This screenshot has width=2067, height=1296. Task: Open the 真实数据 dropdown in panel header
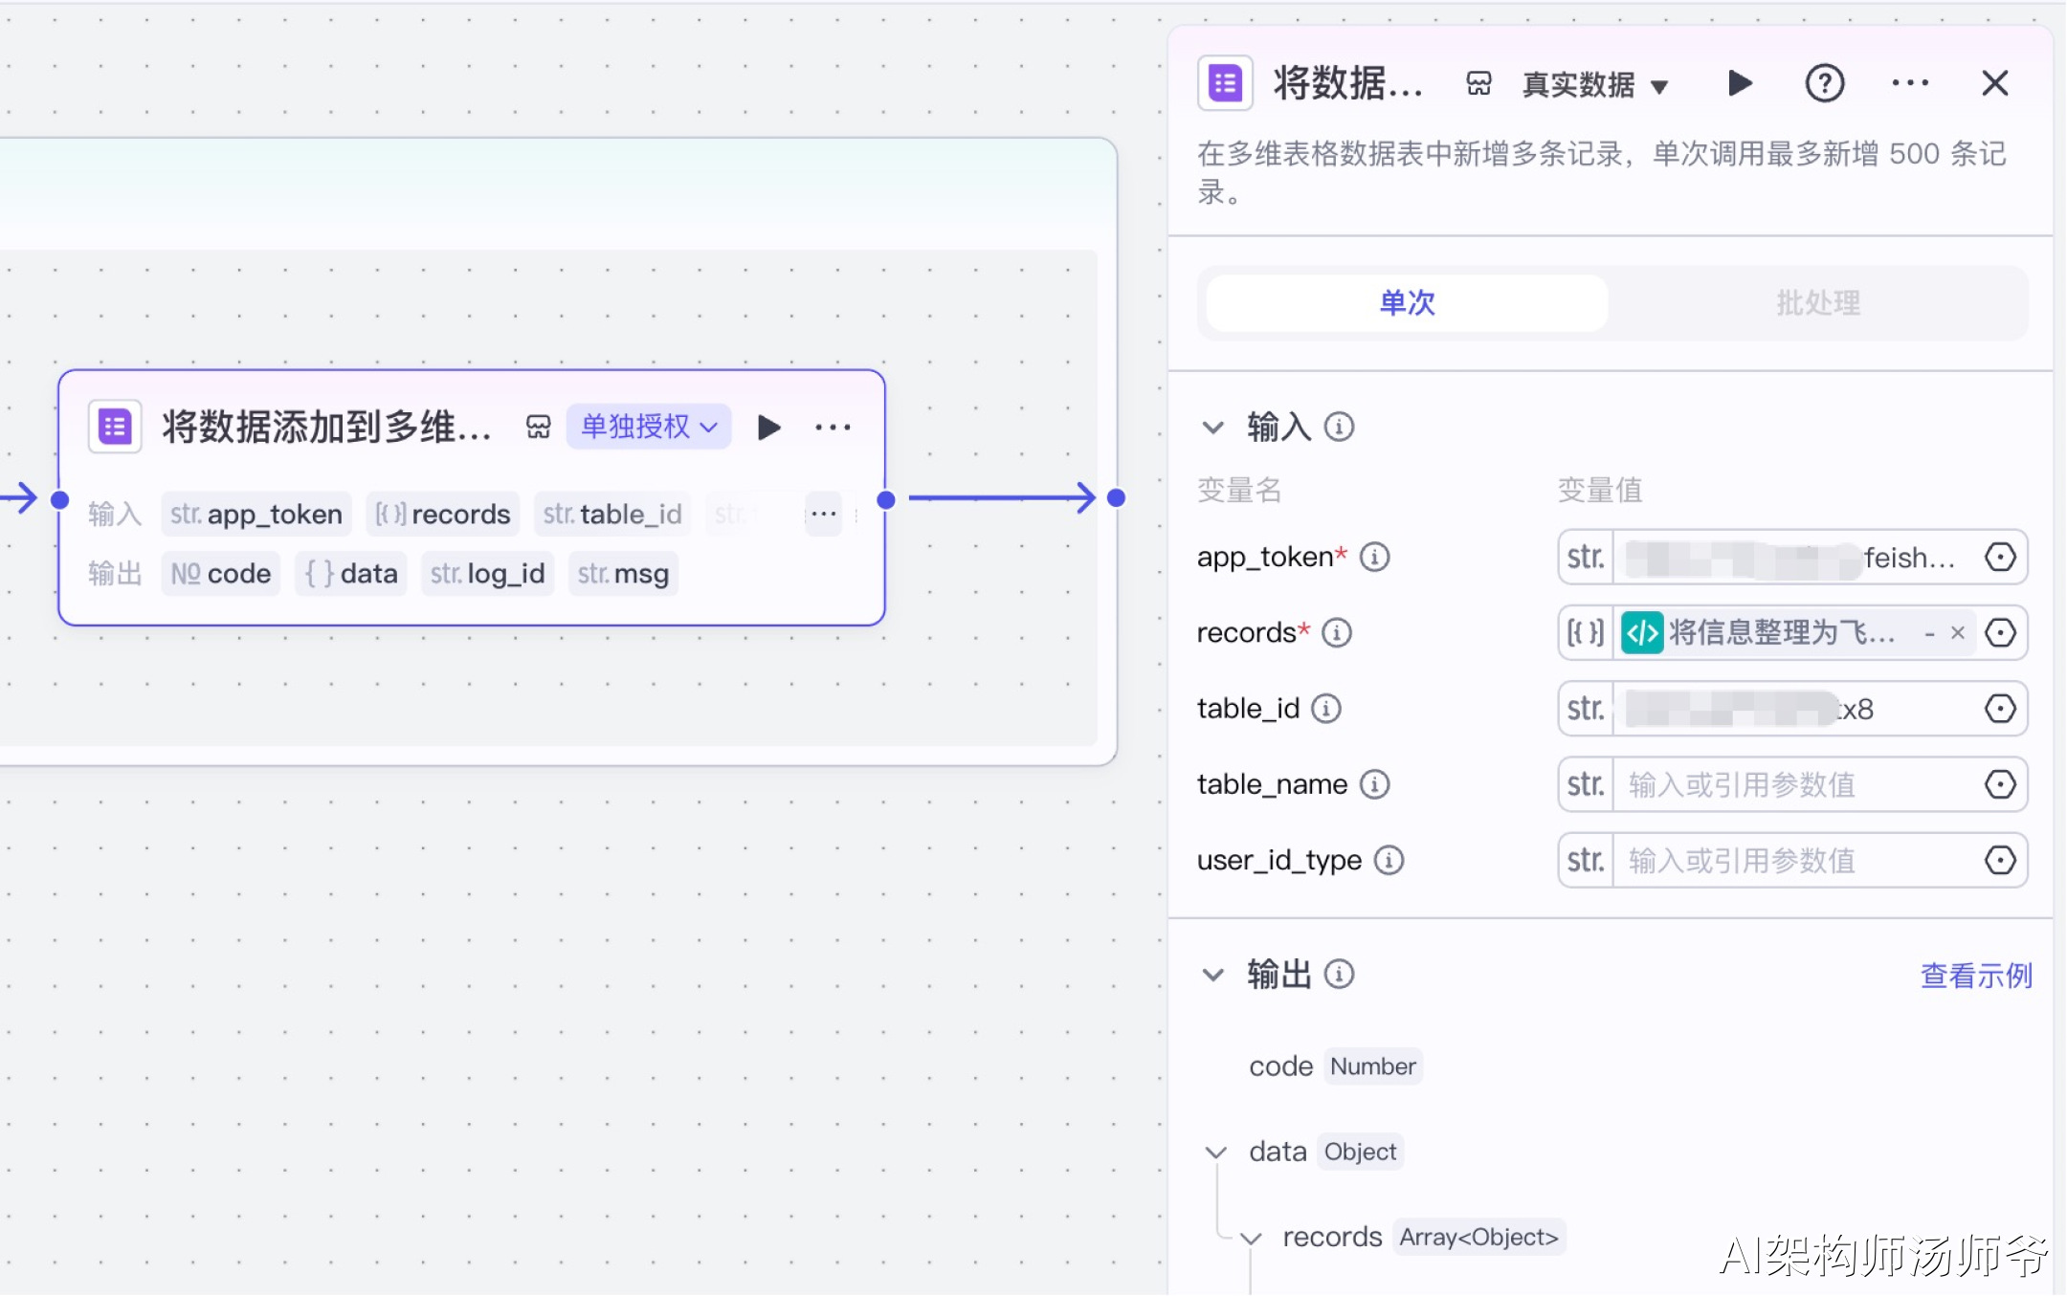(1595, 85)
